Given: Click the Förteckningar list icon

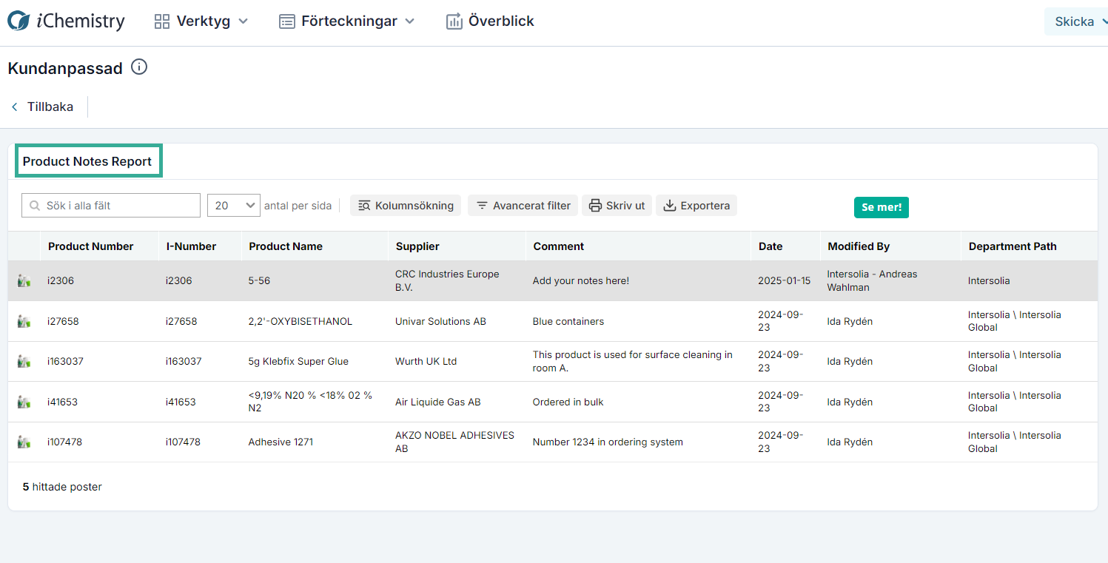Looking at the screenshot, I should [x=287, y=21].
